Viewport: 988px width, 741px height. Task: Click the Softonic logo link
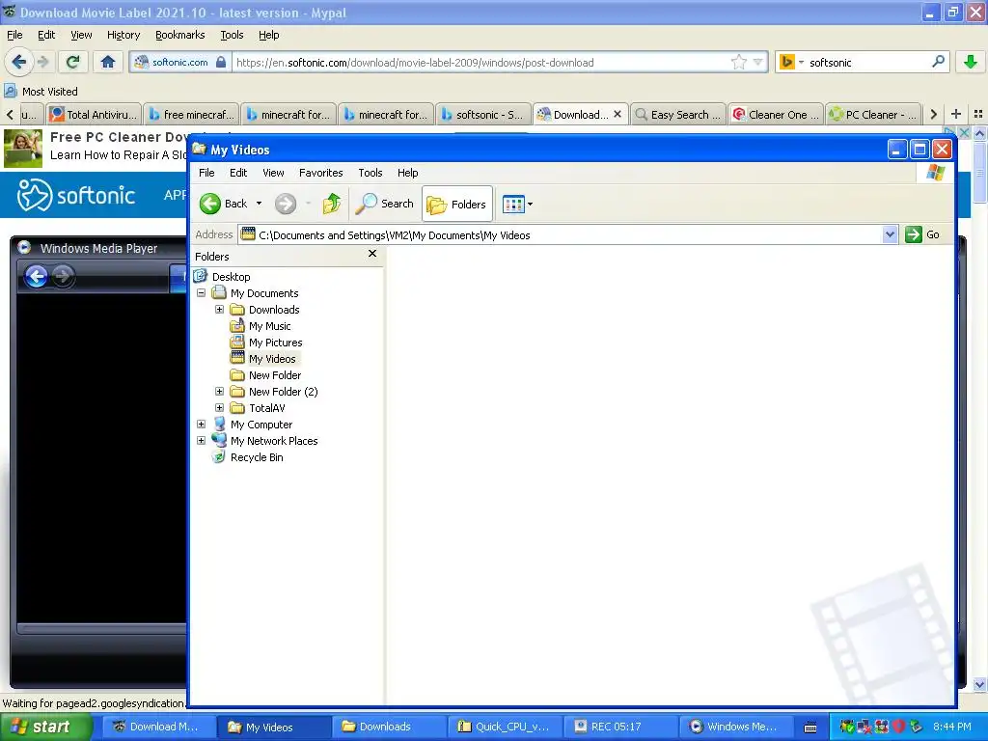(75, 195)
